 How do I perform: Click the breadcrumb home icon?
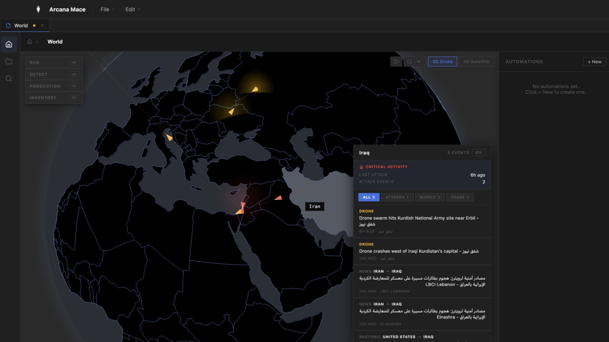29,42
